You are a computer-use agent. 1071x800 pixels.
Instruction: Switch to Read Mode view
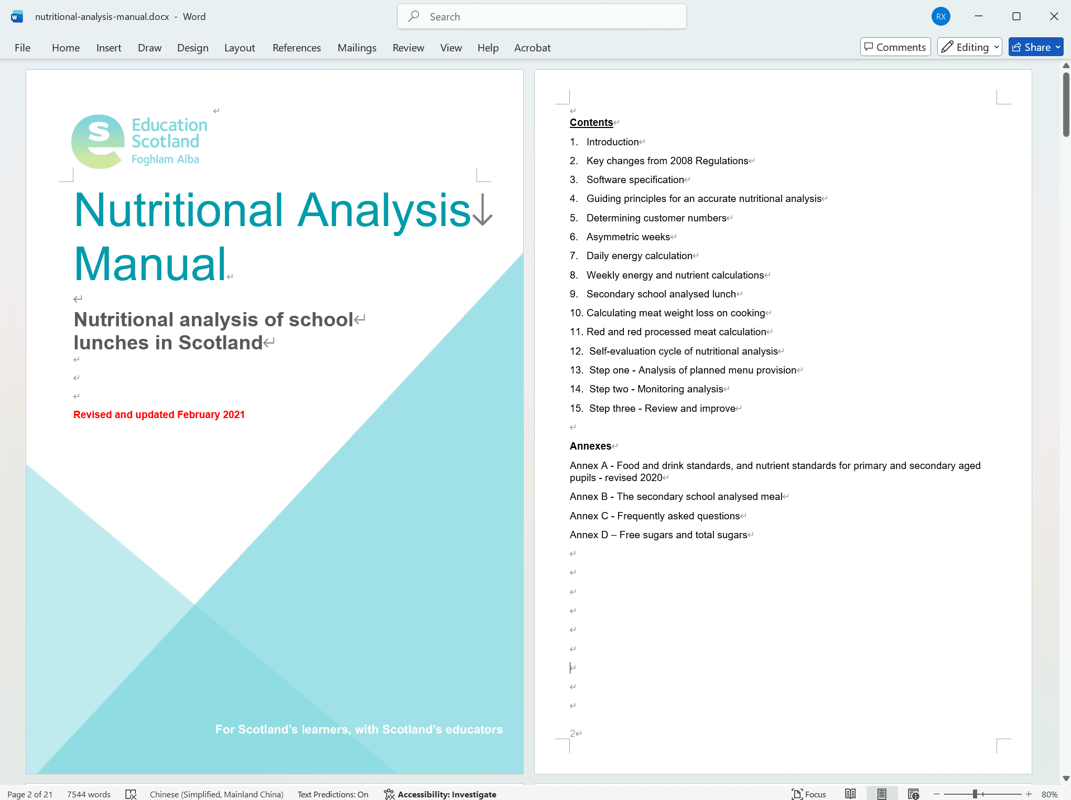click(x=850, y=794)
